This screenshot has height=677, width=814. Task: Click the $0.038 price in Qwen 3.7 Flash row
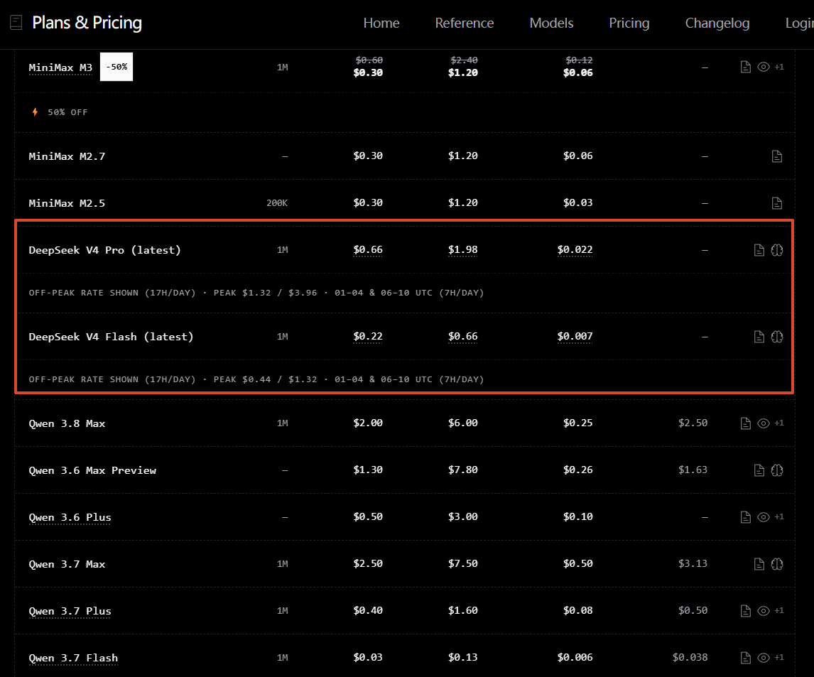(690, 658)
